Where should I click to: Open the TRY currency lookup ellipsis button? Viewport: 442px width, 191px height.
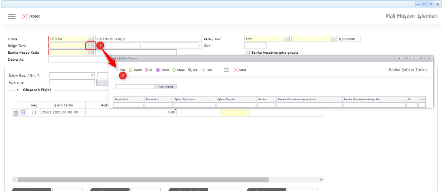[x=287, y=39]
